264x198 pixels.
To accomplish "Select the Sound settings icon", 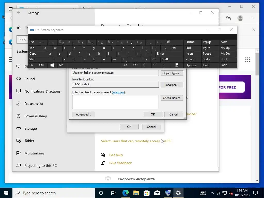I will pos(19,79).
